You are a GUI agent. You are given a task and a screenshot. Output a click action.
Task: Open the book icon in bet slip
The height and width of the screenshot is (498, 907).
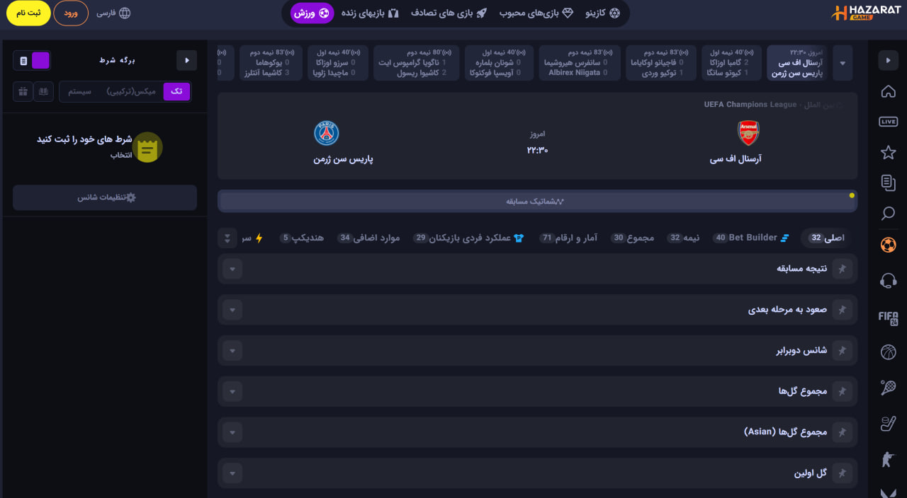coord(44,91)
